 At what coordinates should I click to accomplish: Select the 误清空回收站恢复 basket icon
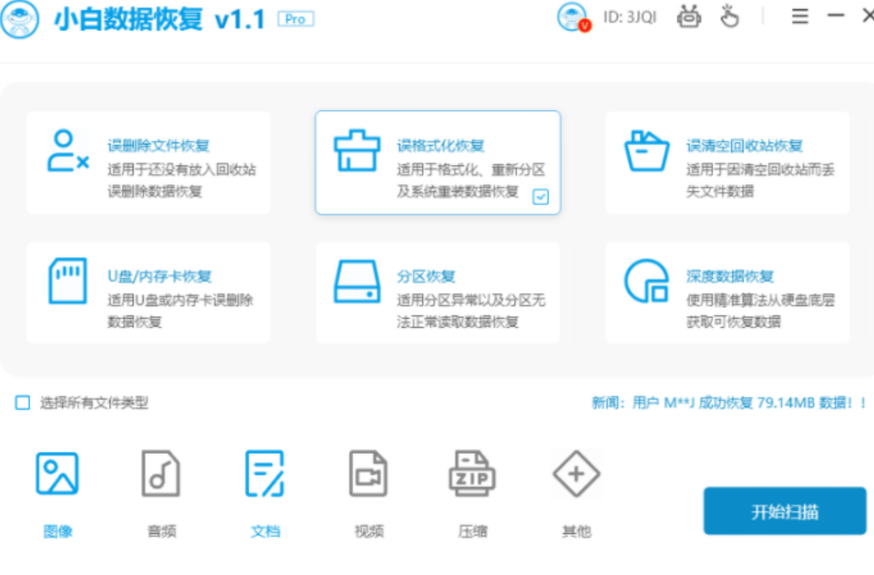pos(646,152)
